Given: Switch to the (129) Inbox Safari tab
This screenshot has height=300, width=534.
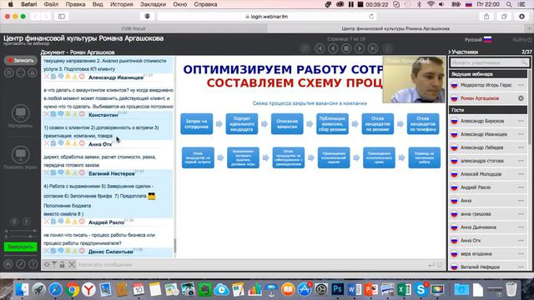Looking at the screenshot, I should click(x=133, y=28).
